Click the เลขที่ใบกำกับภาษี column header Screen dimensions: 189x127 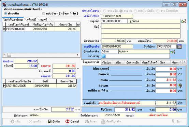pos(19,24)
